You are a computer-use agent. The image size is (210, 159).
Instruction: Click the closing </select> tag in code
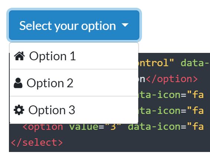pyautogui.click(x=37, y=142)
